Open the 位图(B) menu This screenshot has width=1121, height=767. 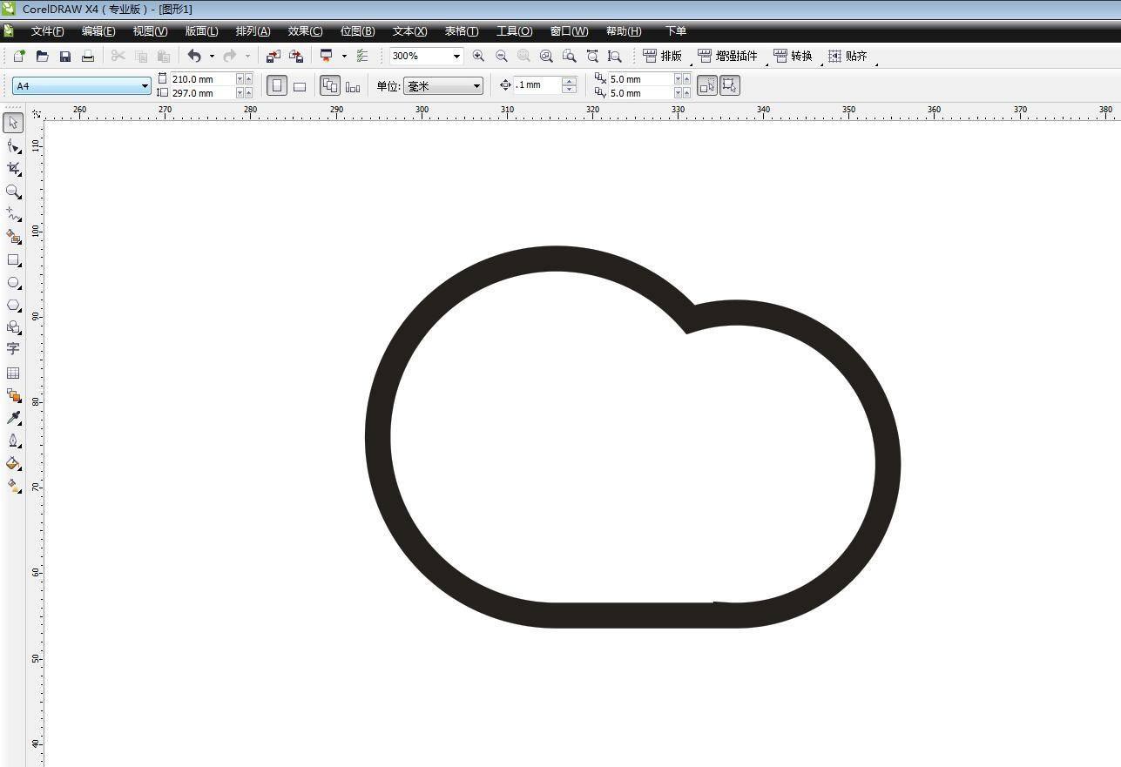point(357,31)
